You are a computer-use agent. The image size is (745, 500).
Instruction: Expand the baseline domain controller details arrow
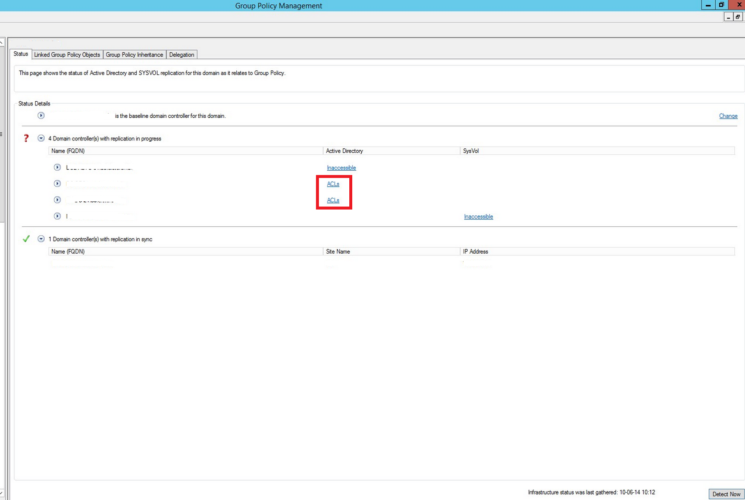click(40, 115)
